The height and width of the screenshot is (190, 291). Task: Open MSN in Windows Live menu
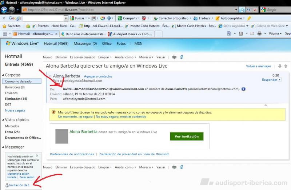pos(138,43)
